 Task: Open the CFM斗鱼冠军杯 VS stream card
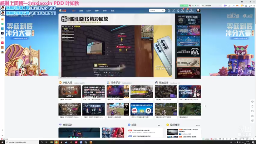[93, 109]
